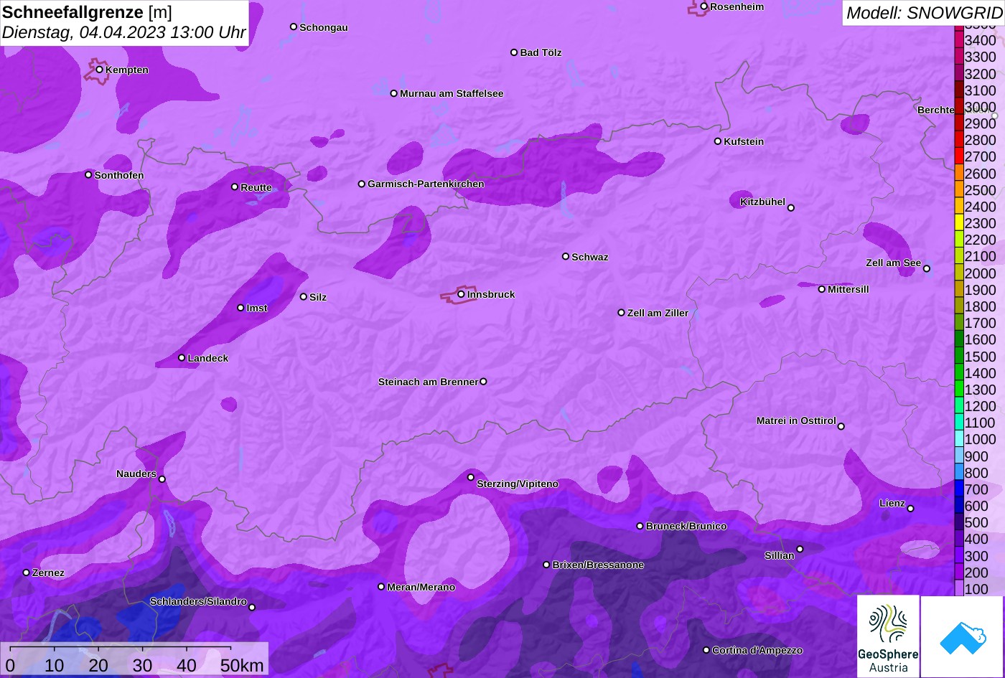Click the 1000 m cyan legend swatch

[958, 439]
